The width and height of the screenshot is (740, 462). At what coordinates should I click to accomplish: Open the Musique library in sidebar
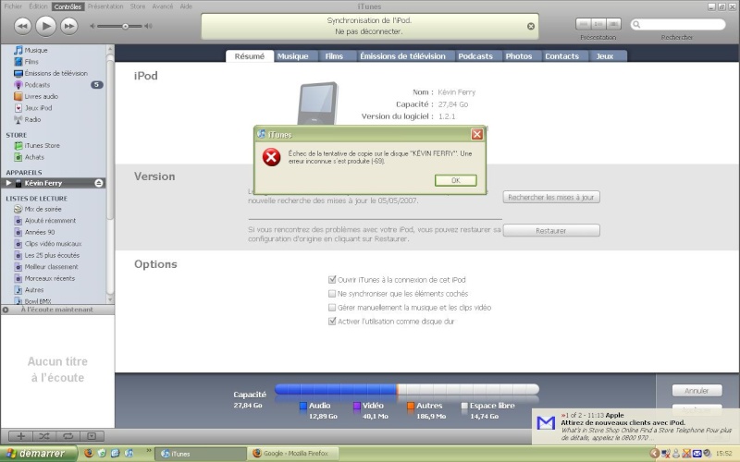coord(36,50)
